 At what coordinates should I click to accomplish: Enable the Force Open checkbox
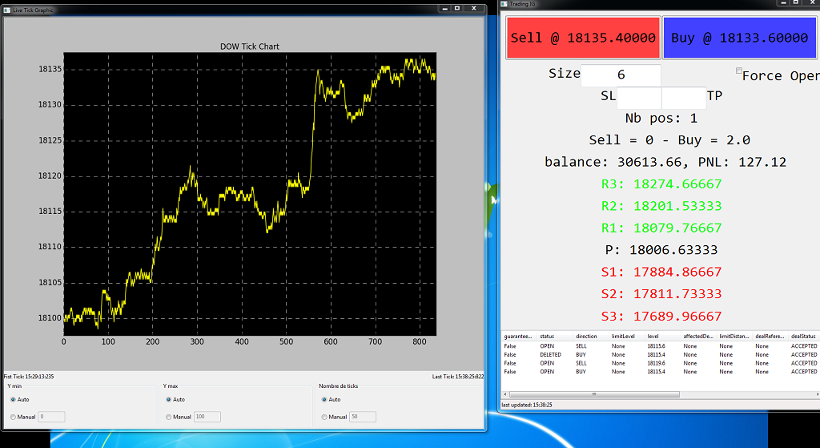[739, 71]
